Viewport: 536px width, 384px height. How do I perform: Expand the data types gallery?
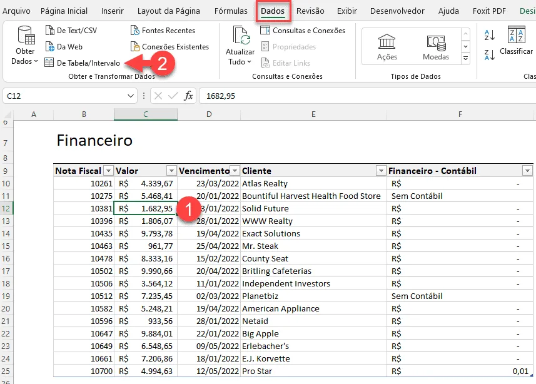[x=465, y=59]
